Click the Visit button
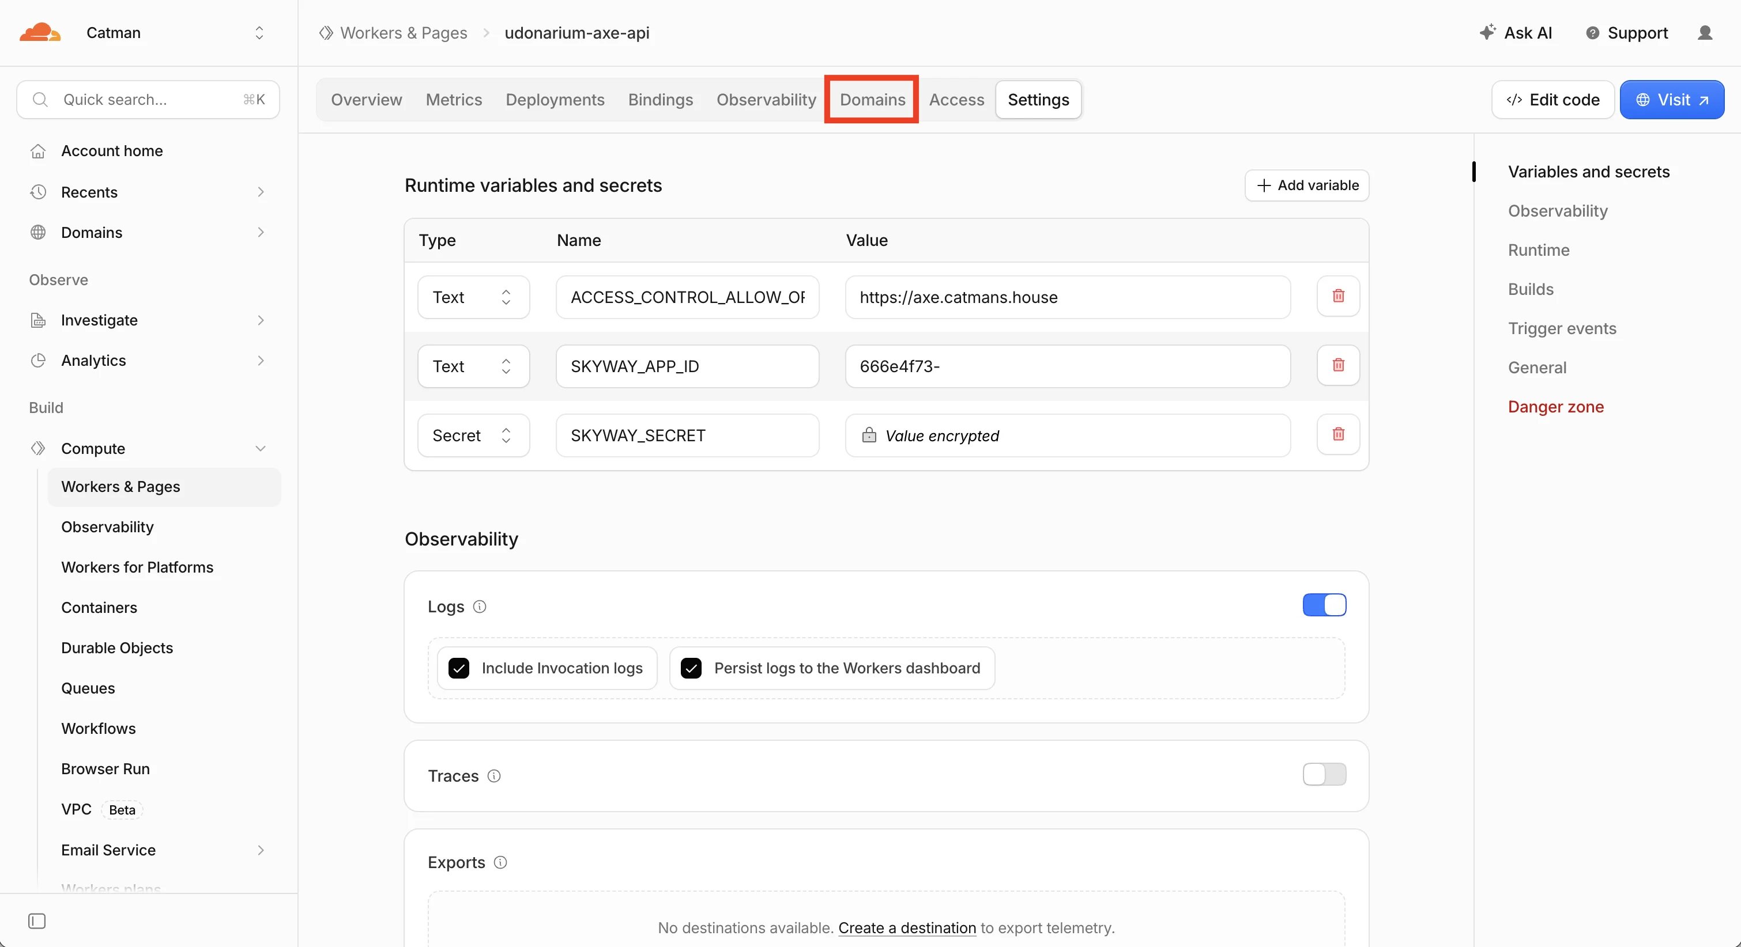Viewport: 1741px width, 947px height. pyautogui.click(x=1671, y=99)
